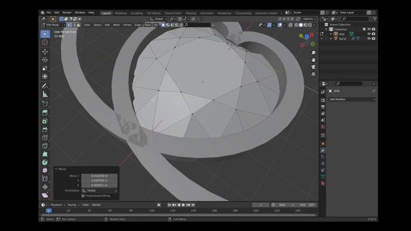Select the Annotate tool
This screenshot has height=231, width=411.
(x=45, y=85)
